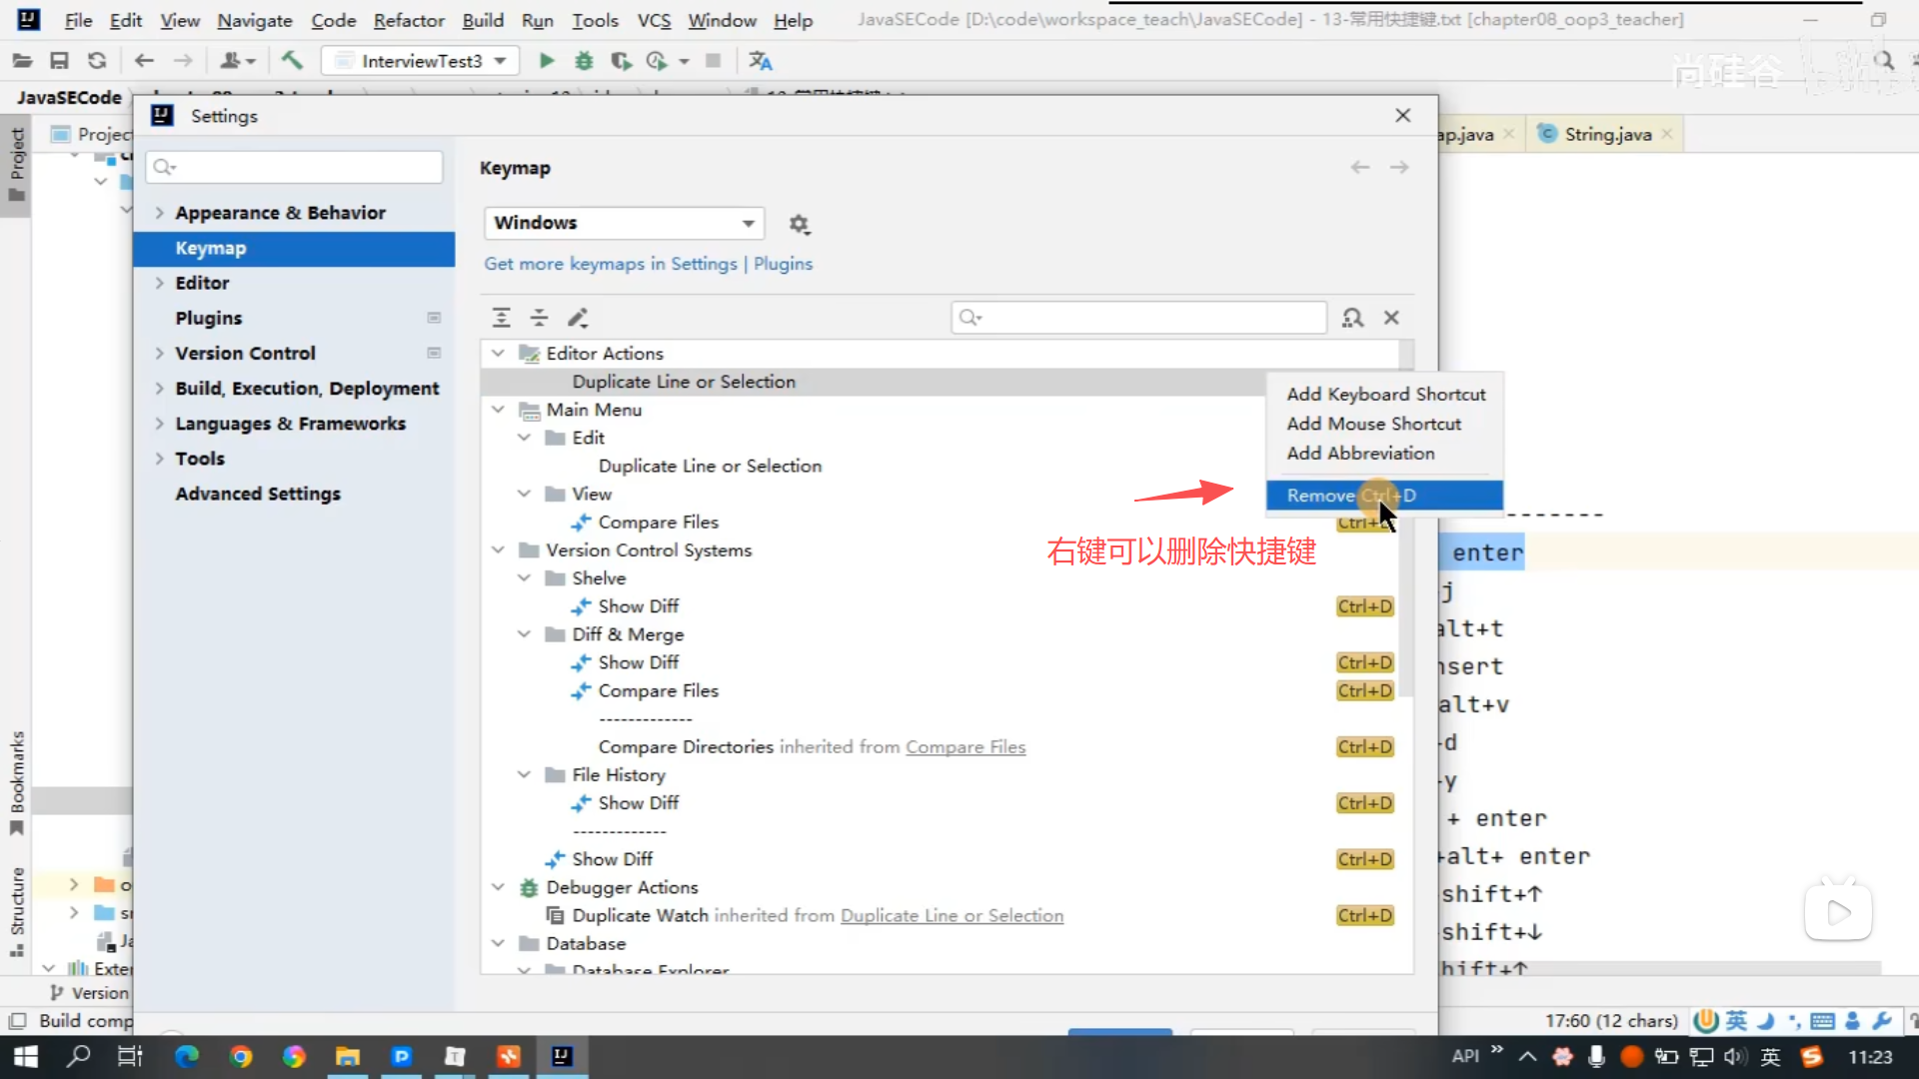Viewport: 1919px width, 1079px height.
Task: Switch to the String.java editor tab
Action: click(x=1607, y=134)
